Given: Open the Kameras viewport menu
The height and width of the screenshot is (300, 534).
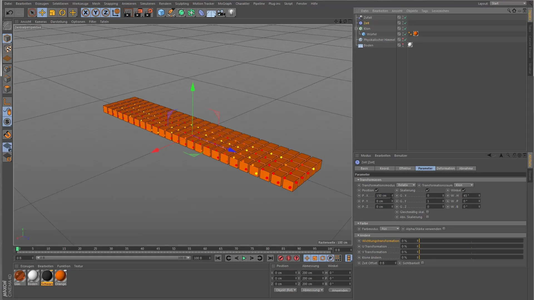Looking at the screenshot, I should [41, 22].
